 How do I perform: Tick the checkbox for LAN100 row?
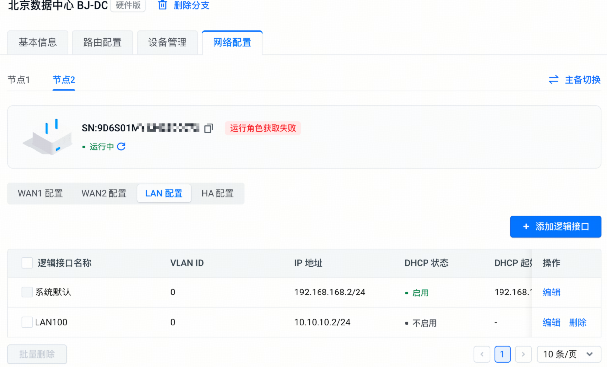[27, 322]
